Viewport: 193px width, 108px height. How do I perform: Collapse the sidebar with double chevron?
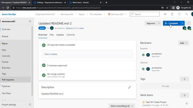pos(30,105)
